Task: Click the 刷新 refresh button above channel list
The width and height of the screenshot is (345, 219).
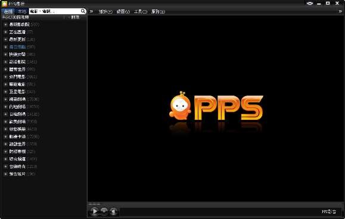Action: coord(75,17)
